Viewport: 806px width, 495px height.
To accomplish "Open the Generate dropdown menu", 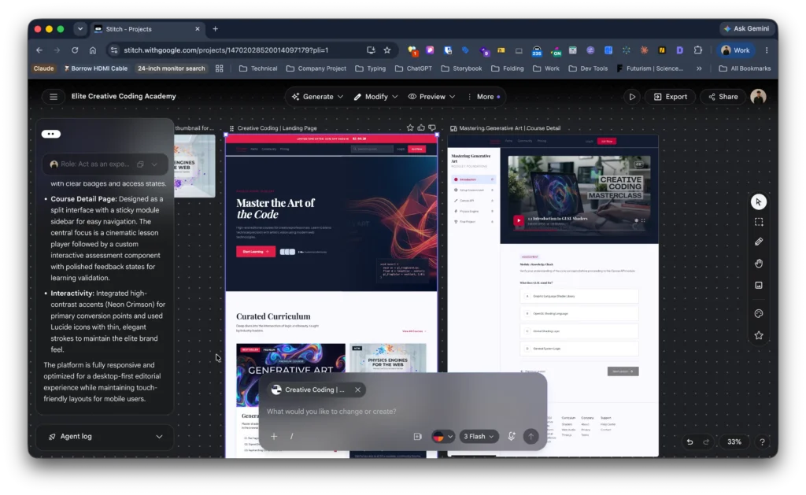I will tap(318, 97).
